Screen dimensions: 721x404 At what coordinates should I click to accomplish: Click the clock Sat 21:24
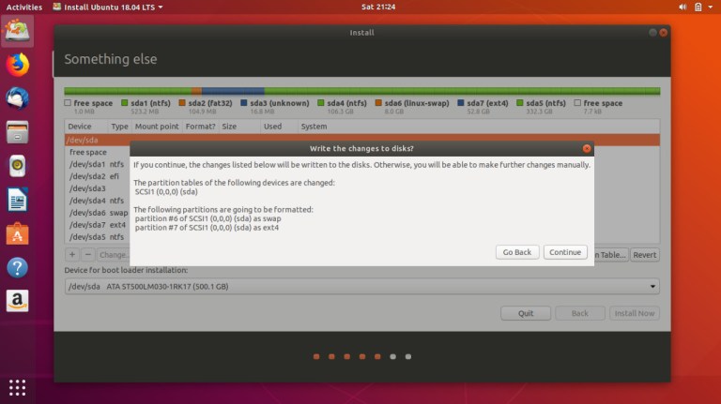coord(378,7)
